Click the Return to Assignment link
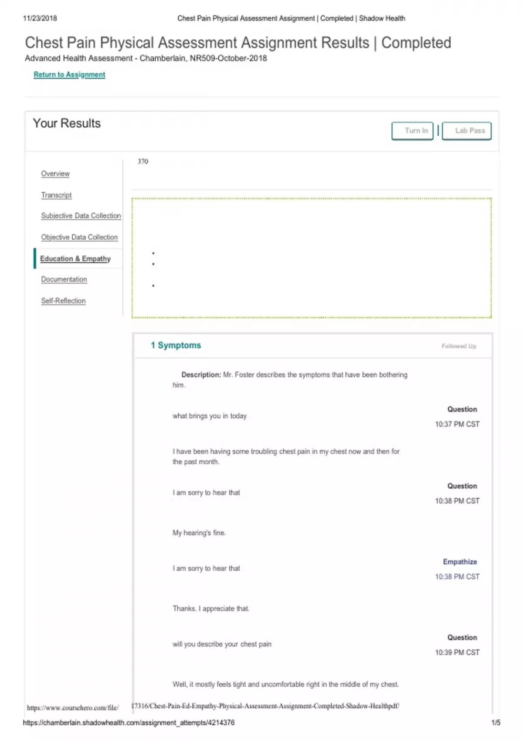The image size is (523, 741). (x=69, y=75)
